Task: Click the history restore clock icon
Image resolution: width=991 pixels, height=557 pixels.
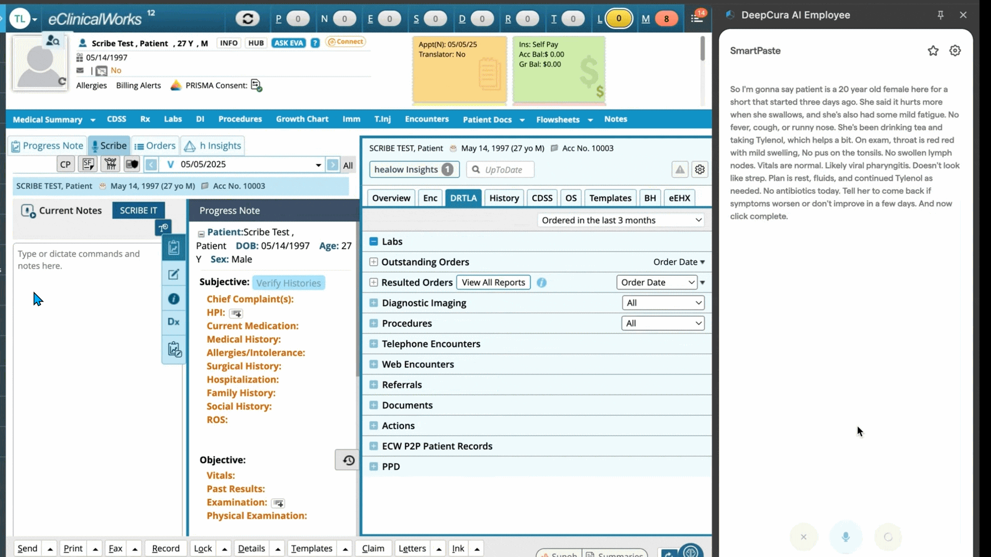Action: coord(348,460)
